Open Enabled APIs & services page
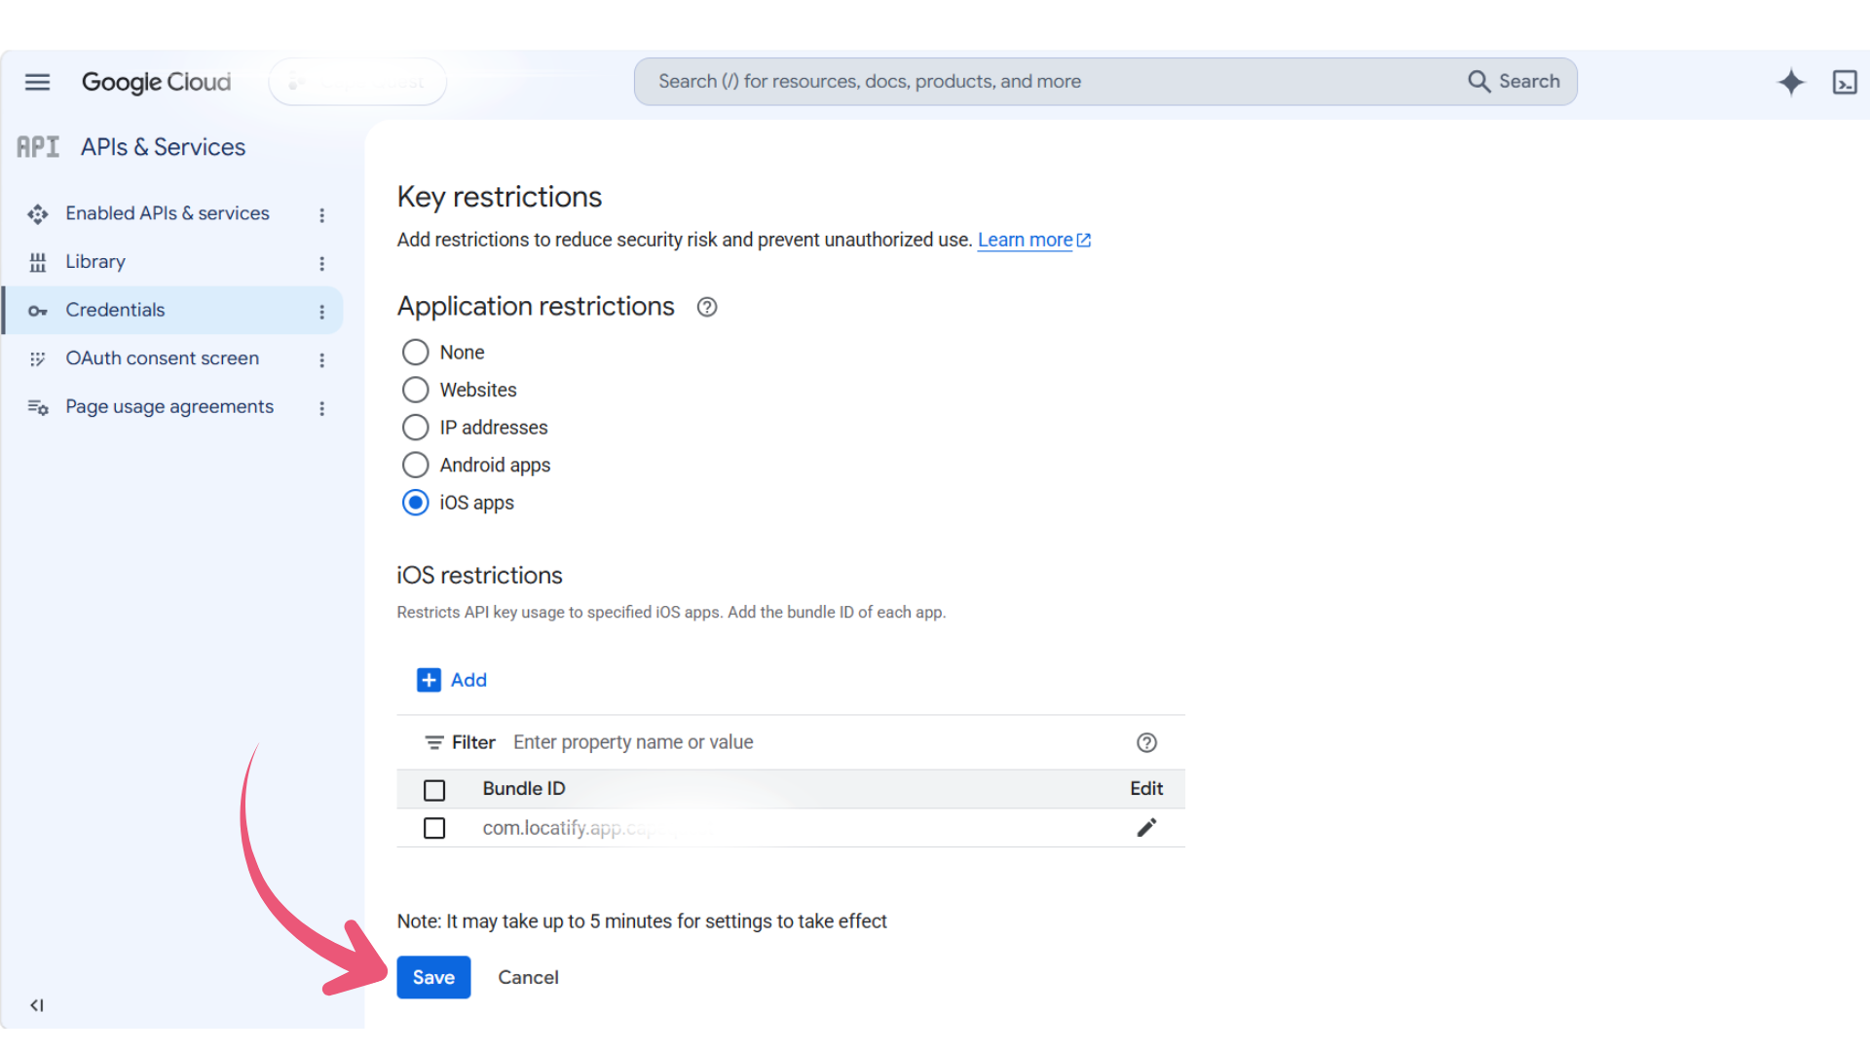The width and height of the screenshot is (1870, 1052). point(168,213)
